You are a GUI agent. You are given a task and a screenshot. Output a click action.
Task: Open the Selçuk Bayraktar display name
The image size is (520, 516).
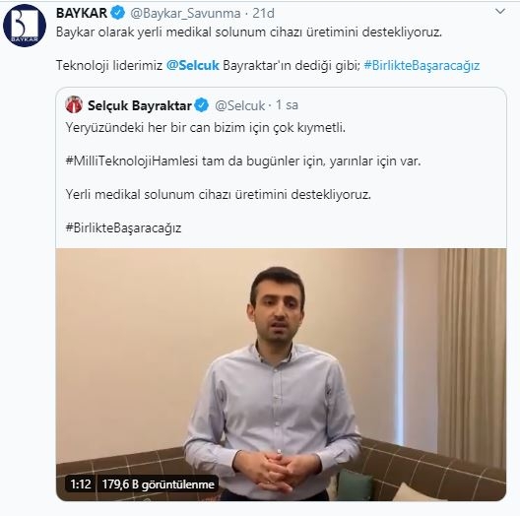click(x=140, y=105)
